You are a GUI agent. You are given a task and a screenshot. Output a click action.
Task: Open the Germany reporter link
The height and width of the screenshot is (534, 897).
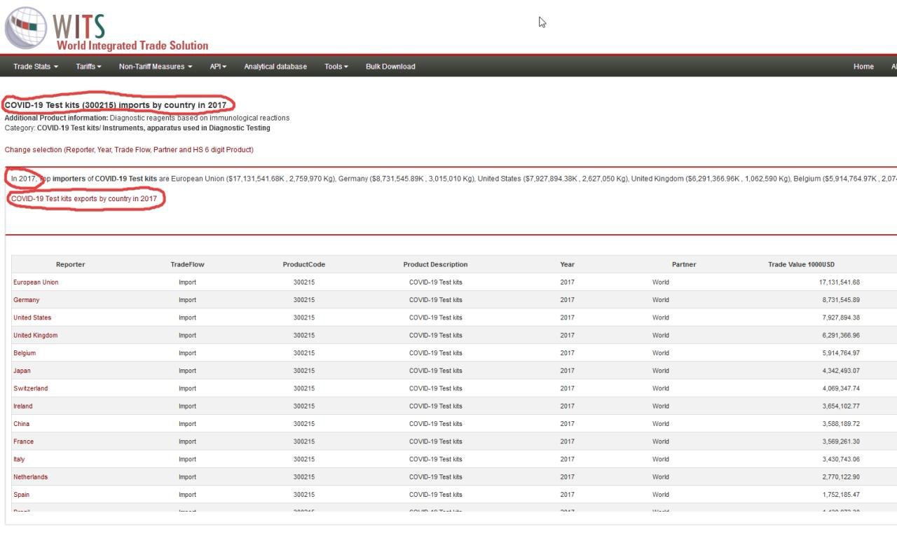pos(27,300)
